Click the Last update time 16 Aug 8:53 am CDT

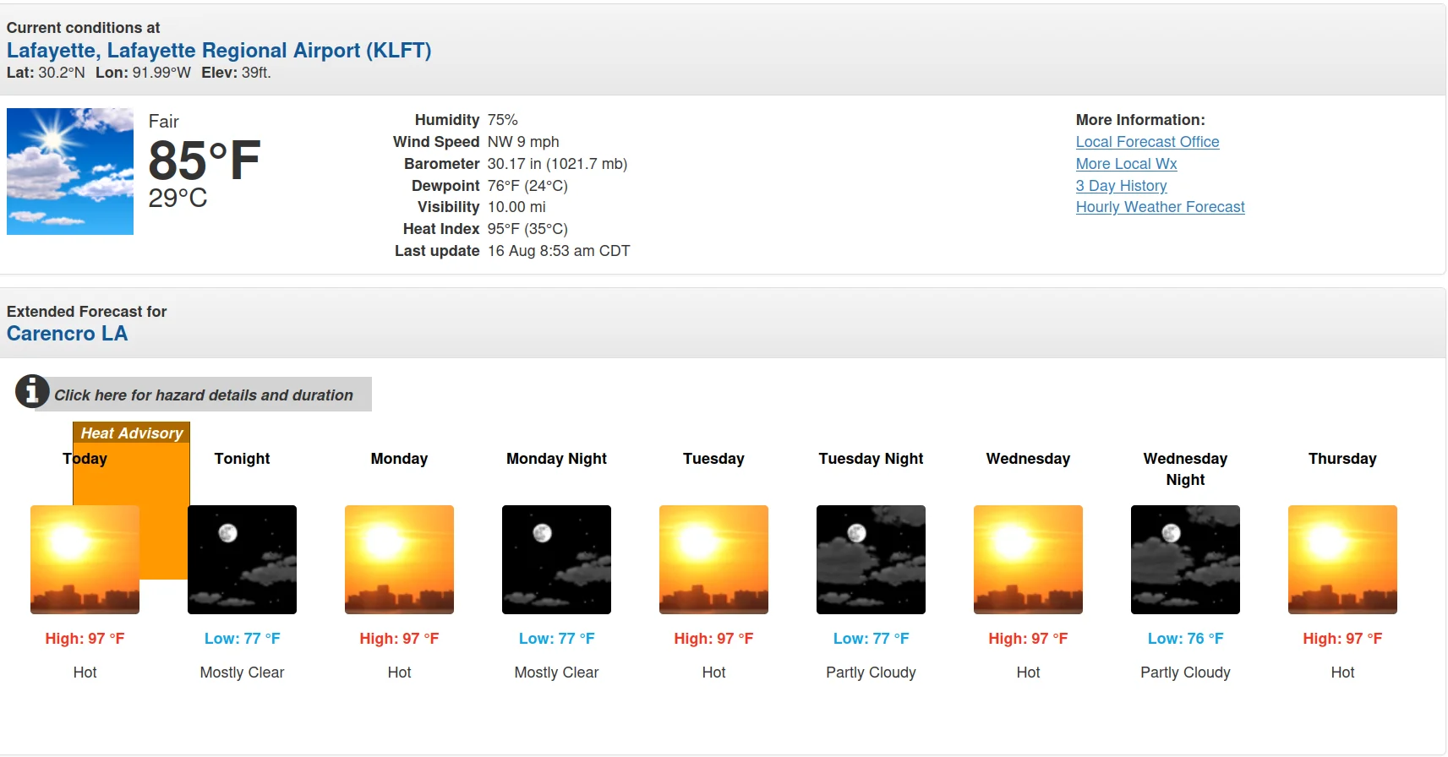[x=559, y=251]
